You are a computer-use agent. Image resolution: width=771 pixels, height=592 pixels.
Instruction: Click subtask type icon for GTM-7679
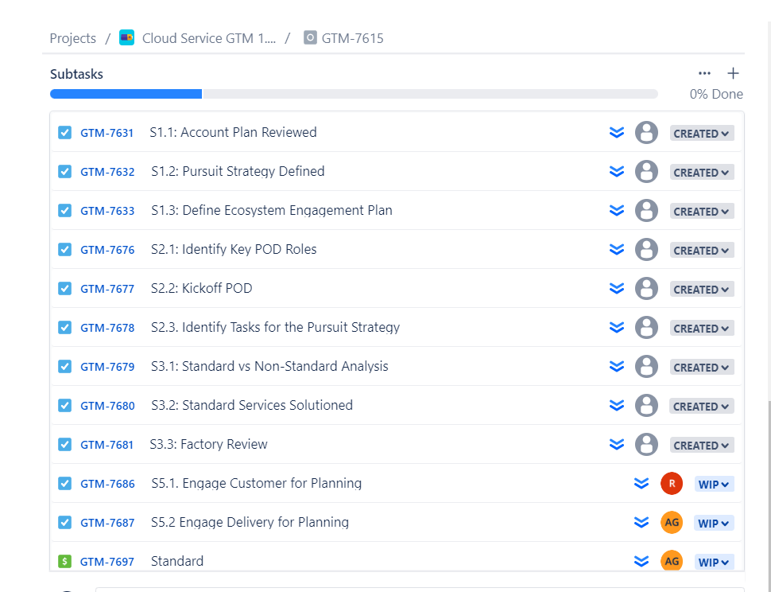64,366
